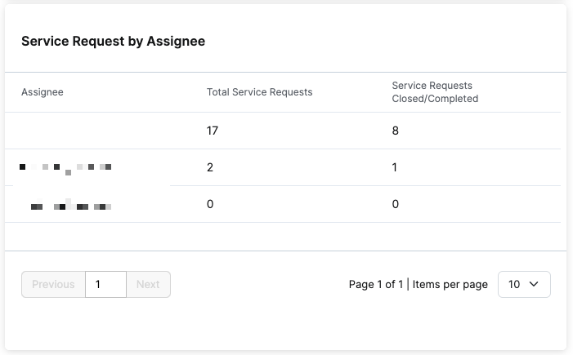Click the Service Request by Assignee heading
This screenshot has height=355, width=573.
(114, 42)
